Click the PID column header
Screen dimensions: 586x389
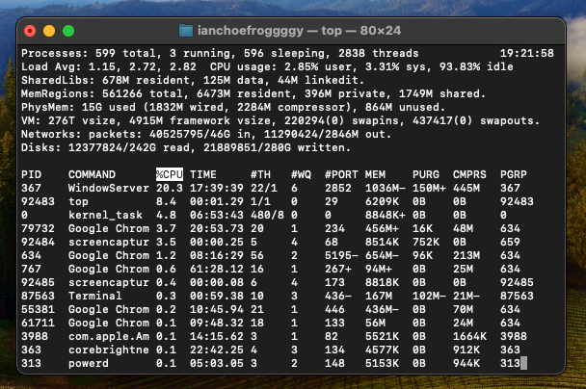32,174
